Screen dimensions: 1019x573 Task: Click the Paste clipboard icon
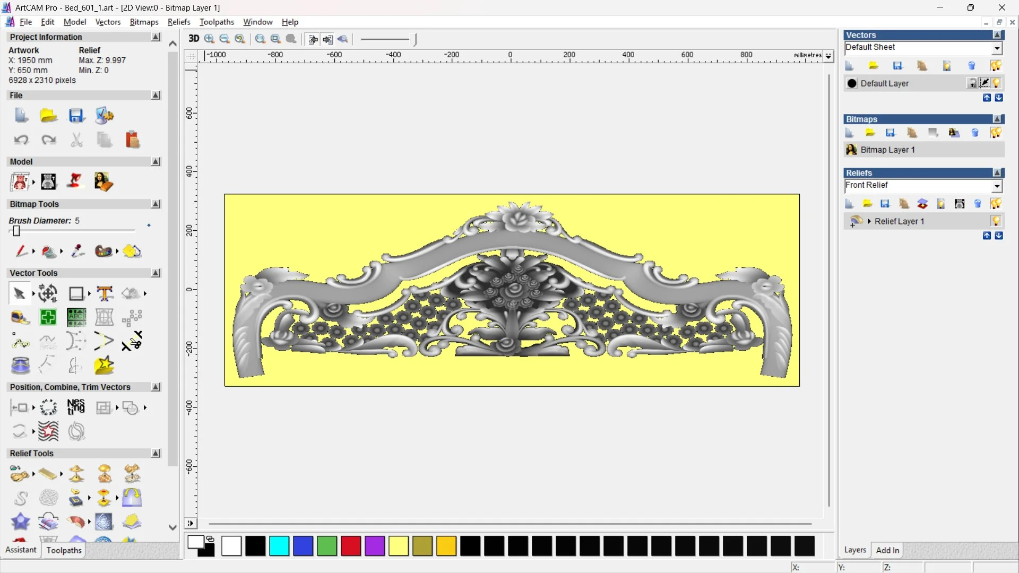132,140
